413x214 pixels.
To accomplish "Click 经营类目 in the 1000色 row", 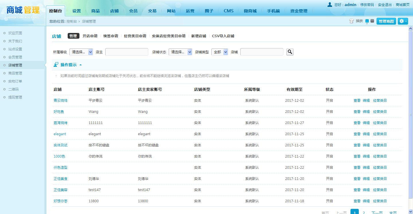I will (380, 156).
